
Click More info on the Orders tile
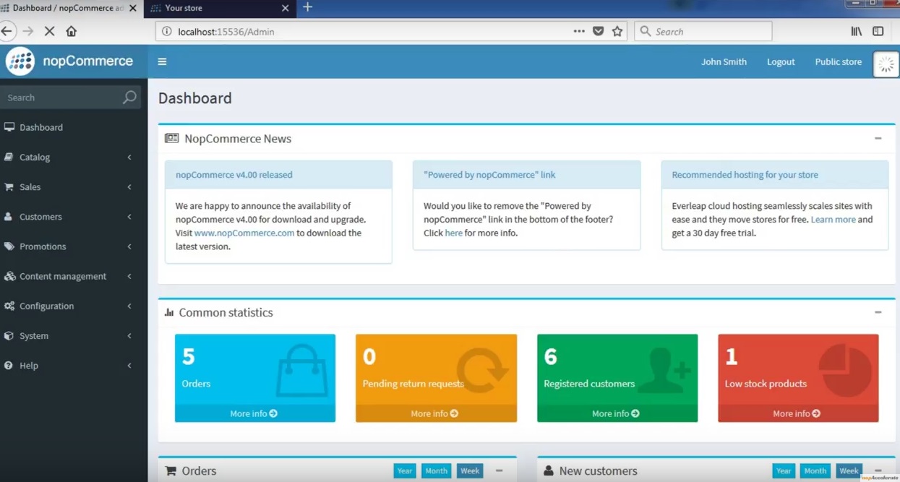(x=254, y=413)
